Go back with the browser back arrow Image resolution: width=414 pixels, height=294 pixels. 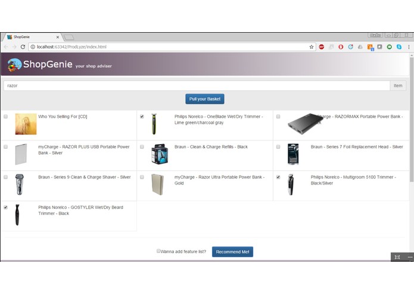pos(6,46)
